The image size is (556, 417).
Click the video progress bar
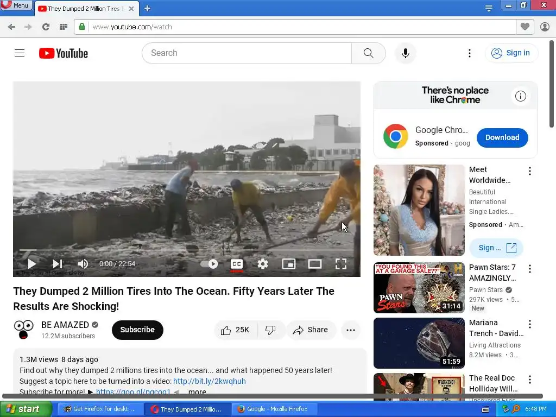[187, 250]
